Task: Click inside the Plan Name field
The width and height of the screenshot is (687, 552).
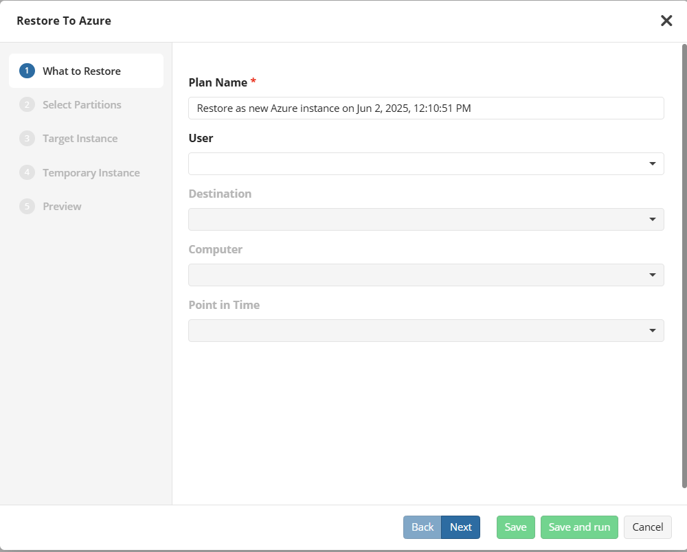Action: point(426,108)
